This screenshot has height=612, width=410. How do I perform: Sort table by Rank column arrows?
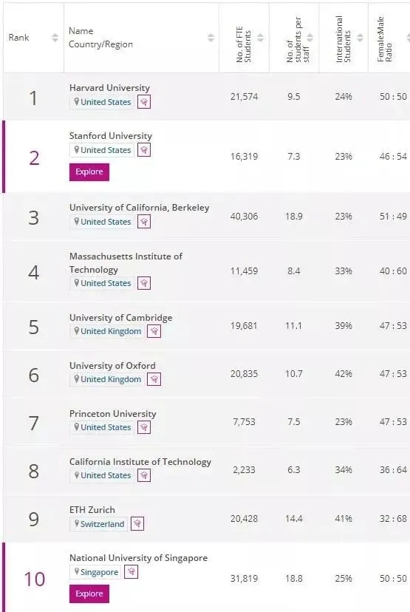click(x=55, y=38)
